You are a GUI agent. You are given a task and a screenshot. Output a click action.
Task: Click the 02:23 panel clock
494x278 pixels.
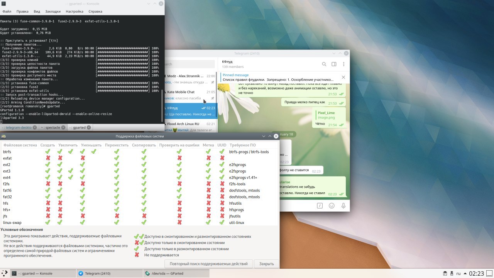click(x=476, y=273)
